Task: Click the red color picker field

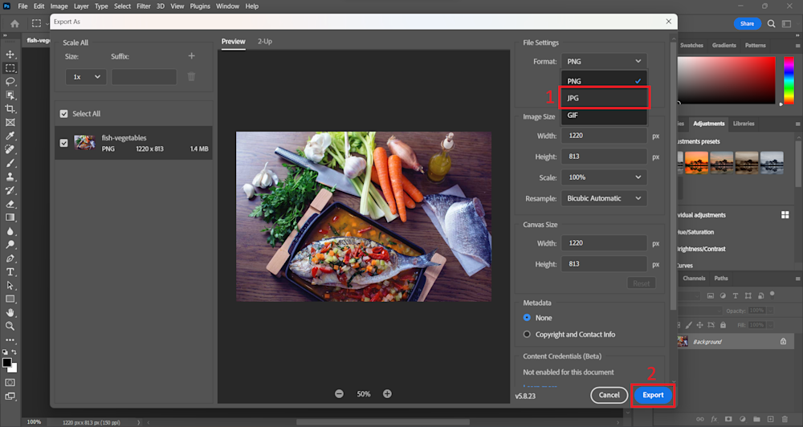Action: pos(727,79)
